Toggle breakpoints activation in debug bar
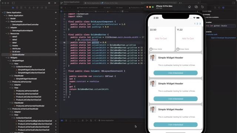Viewport: 237px width, 133px height. (x=62, y=120)
